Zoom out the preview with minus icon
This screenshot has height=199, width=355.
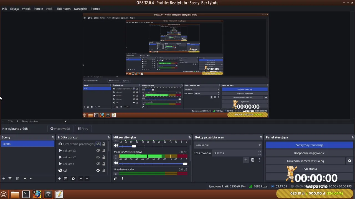pos(3,121)
